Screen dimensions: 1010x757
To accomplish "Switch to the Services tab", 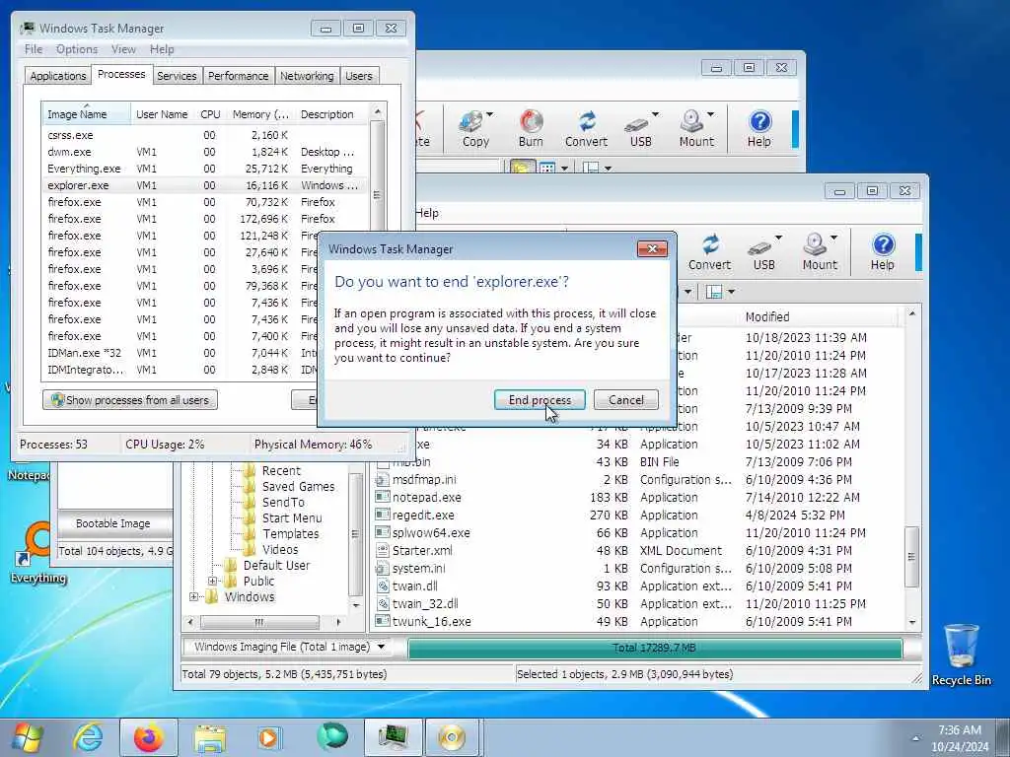I will click(177, 76).
